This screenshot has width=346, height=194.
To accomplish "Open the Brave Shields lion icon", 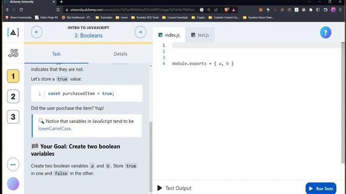I will 227,10.
